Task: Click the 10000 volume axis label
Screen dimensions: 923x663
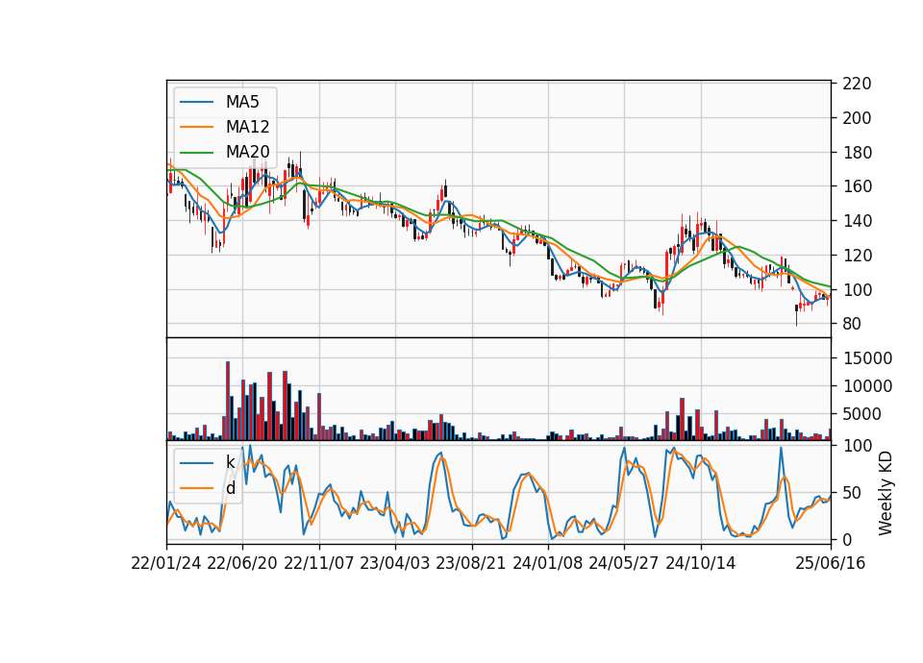Action: [867, 386]
